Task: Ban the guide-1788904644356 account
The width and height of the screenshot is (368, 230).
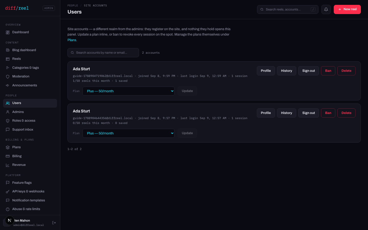Action: click(x=328, y=113)
